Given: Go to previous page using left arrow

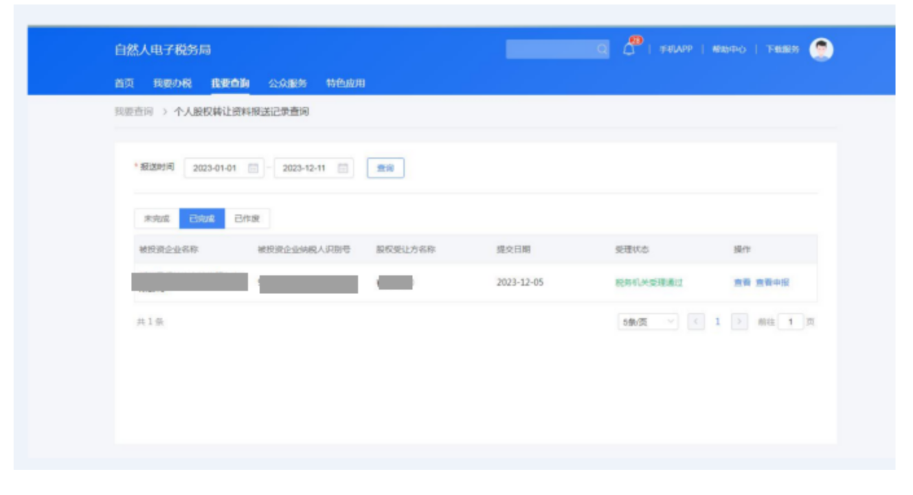Looking at the screenshot, I should pos(696,321).
